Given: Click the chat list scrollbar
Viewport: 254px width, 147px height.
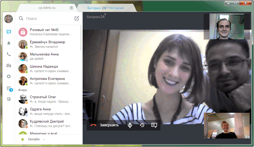Looking at the screenshot, I should click(81, 38).
